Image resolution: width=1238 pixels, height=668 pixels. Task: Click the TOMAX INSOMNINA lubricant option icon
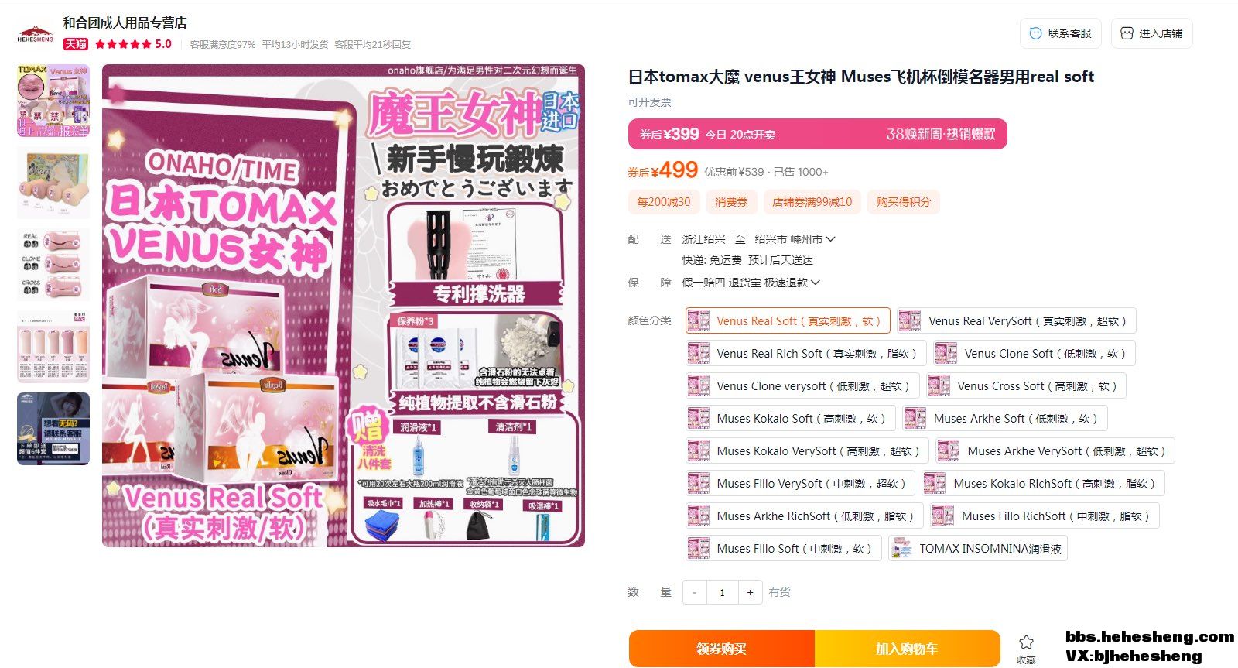tap(902, 548)
